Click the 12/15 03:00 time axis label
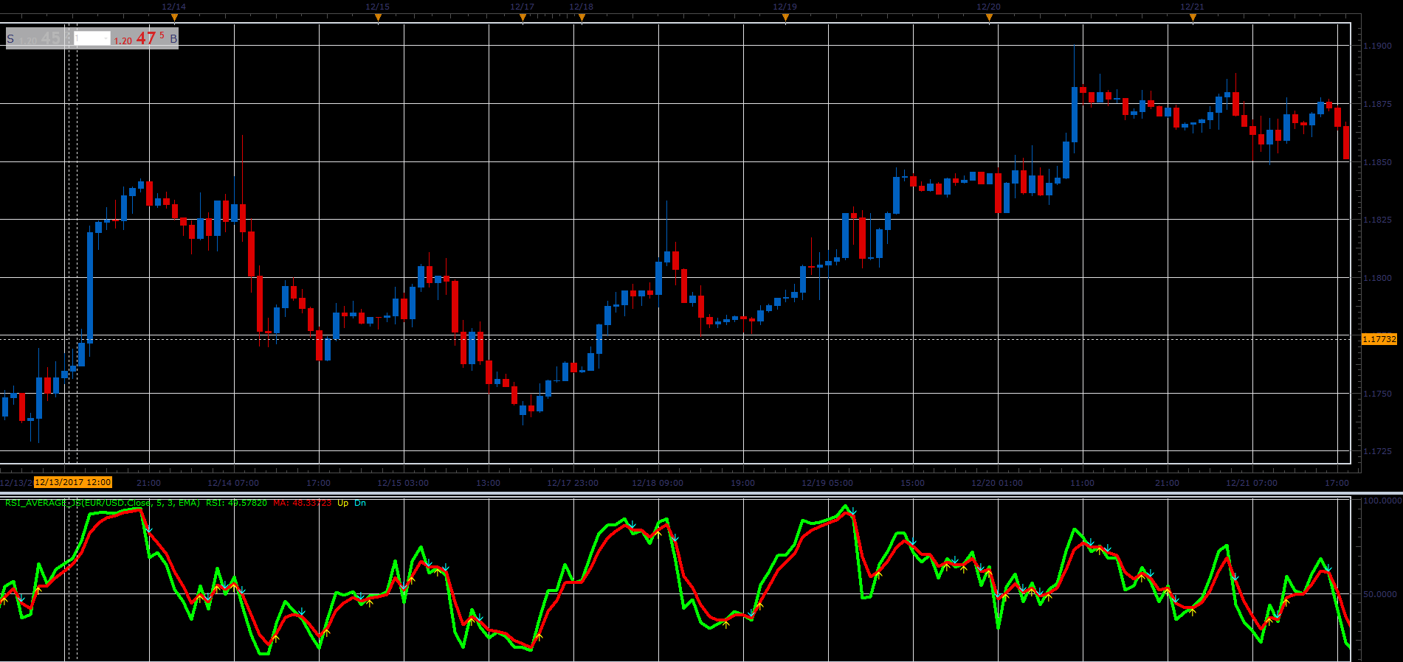The height and width of the screenshot is (662, 1403). 403,483
